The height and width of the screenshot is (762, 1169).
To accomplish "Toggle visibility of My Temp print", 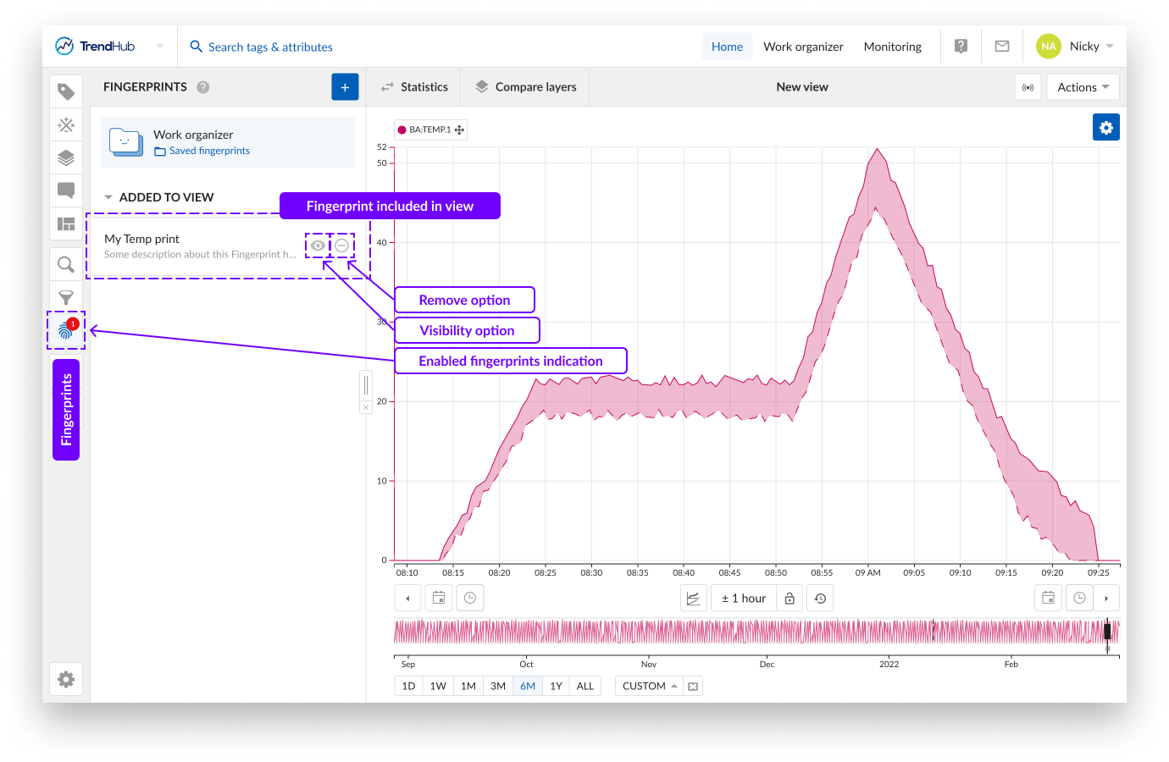I will (318, 246).
